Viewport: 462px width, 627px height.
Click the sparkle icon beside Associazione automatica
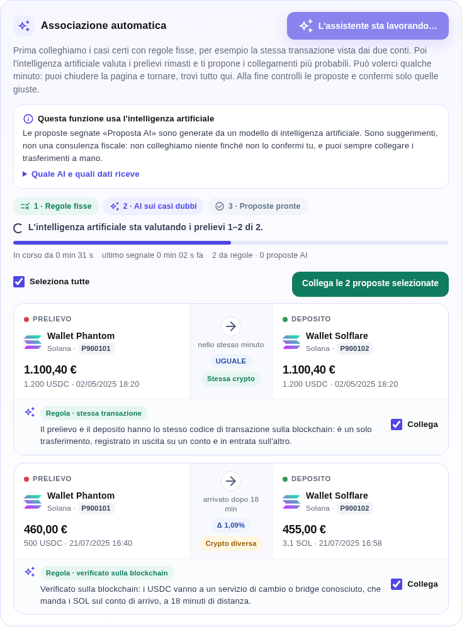(x=24, y=26)
